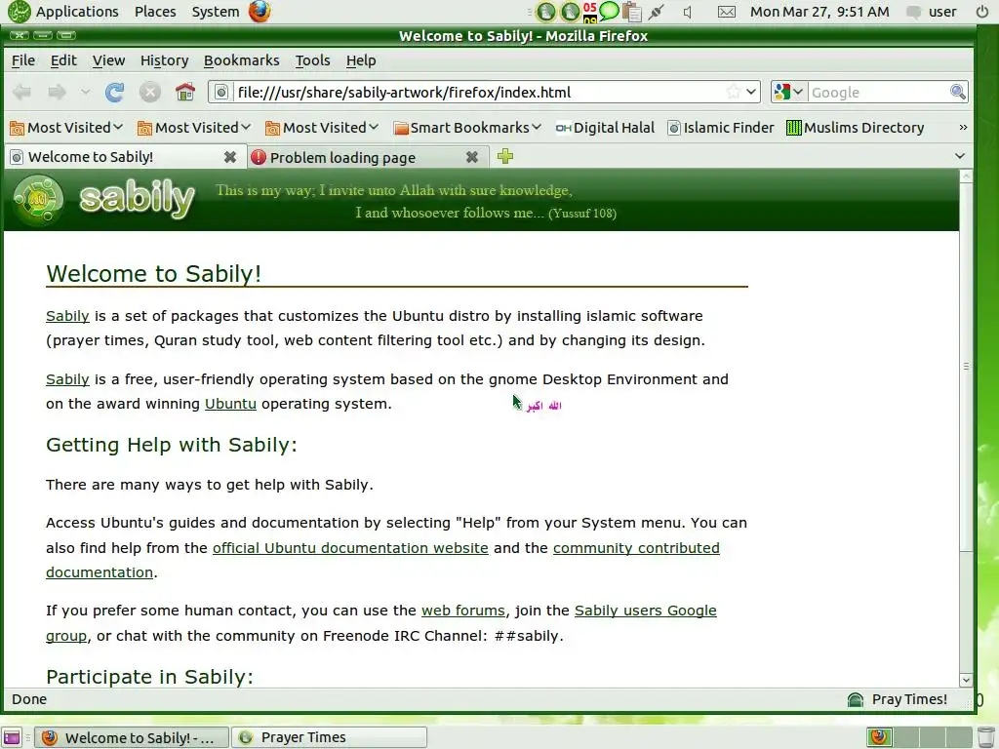Expand the third Most Visited bookmarks folder
The height and width of the screenshot is (749, 999).
[322, 128]
